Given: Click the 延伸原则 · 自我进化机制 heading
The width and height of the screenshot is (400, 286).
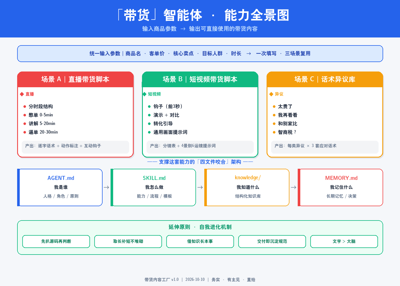Looking at the screenshot, I should coord(200,227).
